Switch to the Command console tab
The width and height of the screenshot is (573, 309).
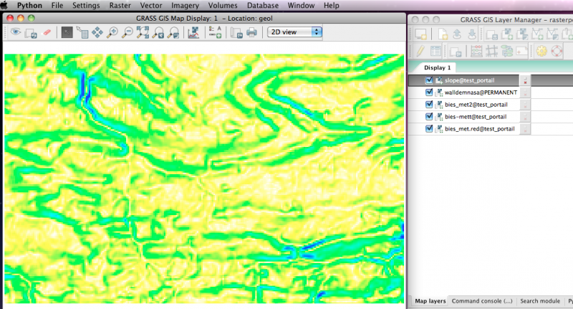(482, 301)
